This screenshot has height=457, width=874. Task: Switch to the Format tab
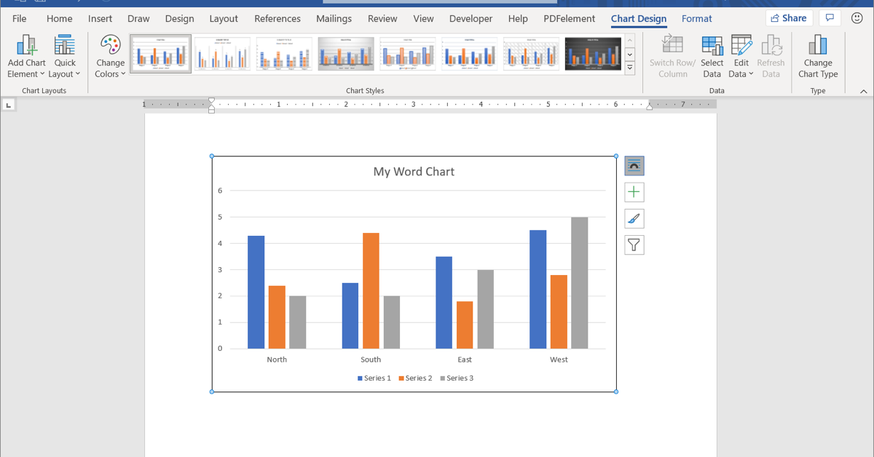pos(697,18)
